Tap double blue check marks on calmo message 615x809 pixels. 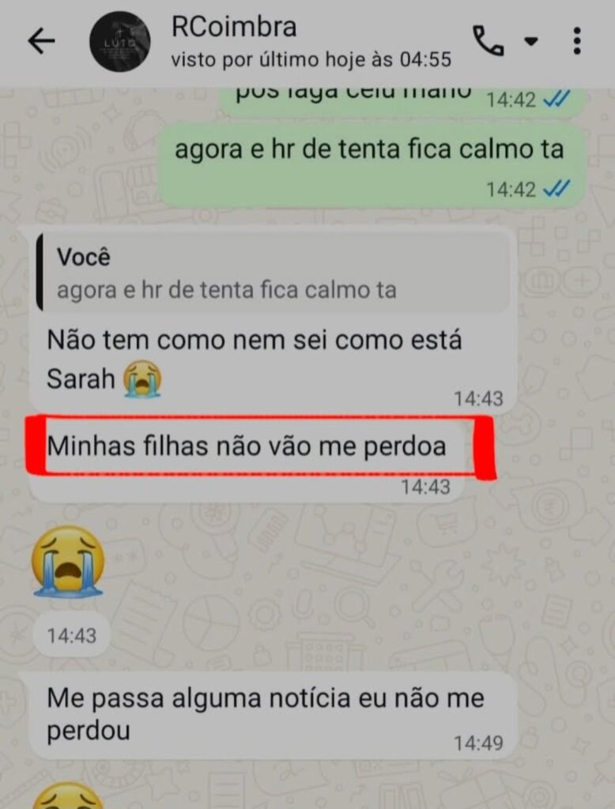pyautogui.click(x=557, y=189)
